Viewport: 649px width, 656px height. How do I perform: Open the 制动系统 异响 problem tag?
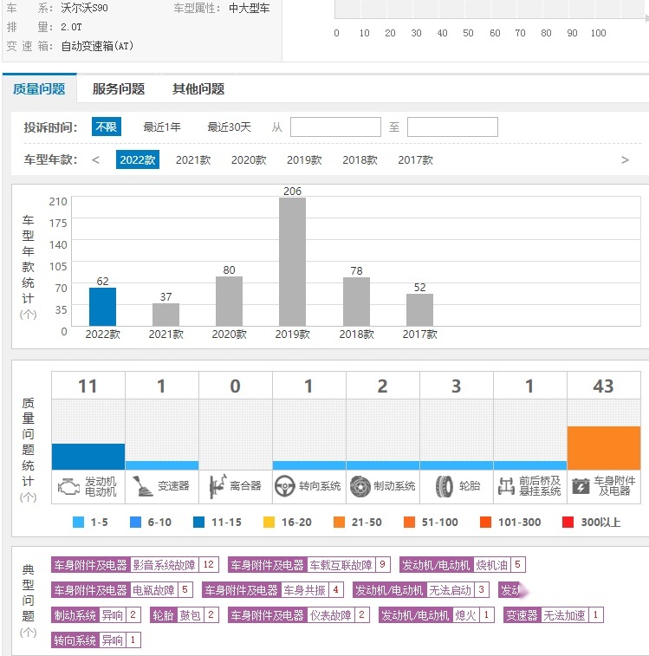(x=96, y=615)
